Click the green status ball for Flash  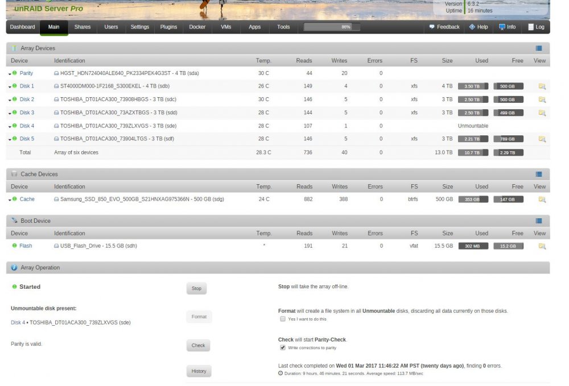[x=15, y=246]
